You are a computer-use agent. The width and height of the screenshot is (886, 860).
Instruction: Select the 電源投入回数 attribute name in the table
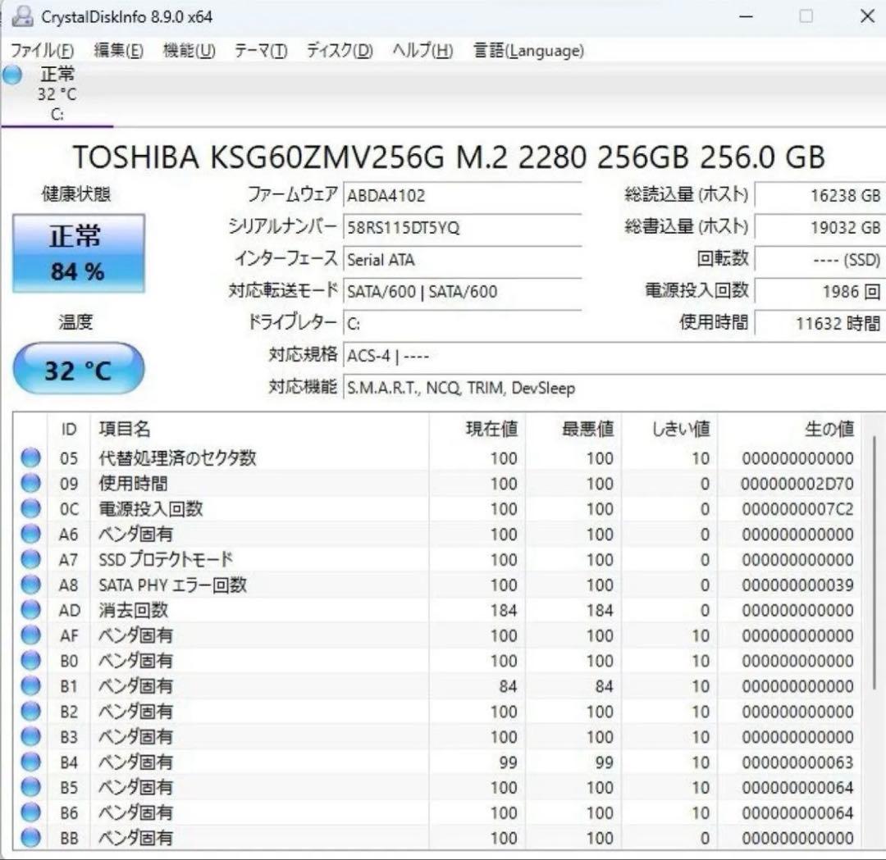[x=151, y=509]
